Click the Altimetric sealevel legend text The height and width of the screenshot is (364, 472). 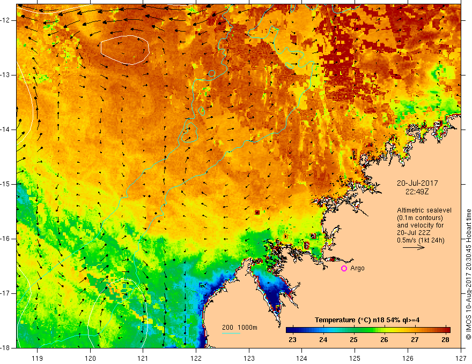point(424,210)
